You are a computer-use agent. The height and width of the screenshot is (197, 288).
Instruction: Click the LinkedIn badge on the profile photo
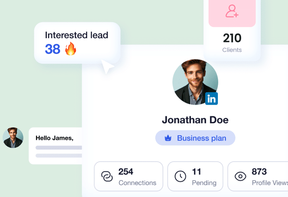212,98
